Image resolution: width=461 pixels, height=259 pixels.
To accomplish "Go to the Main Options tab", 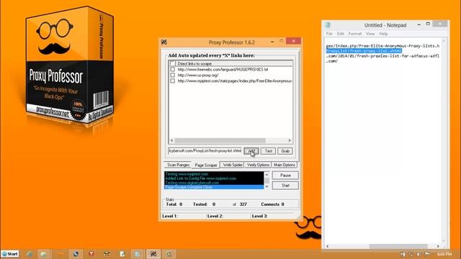I will coord(285,165).
